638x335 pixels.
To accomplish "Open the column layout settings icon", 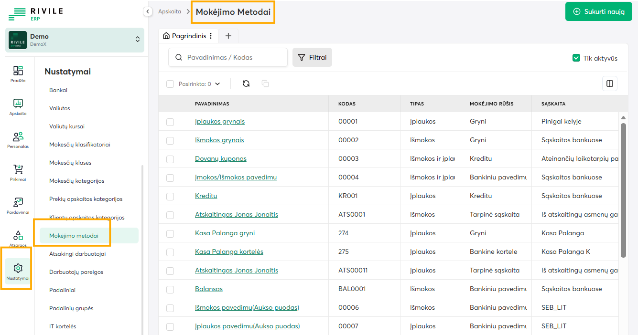I will click(609, 84).
